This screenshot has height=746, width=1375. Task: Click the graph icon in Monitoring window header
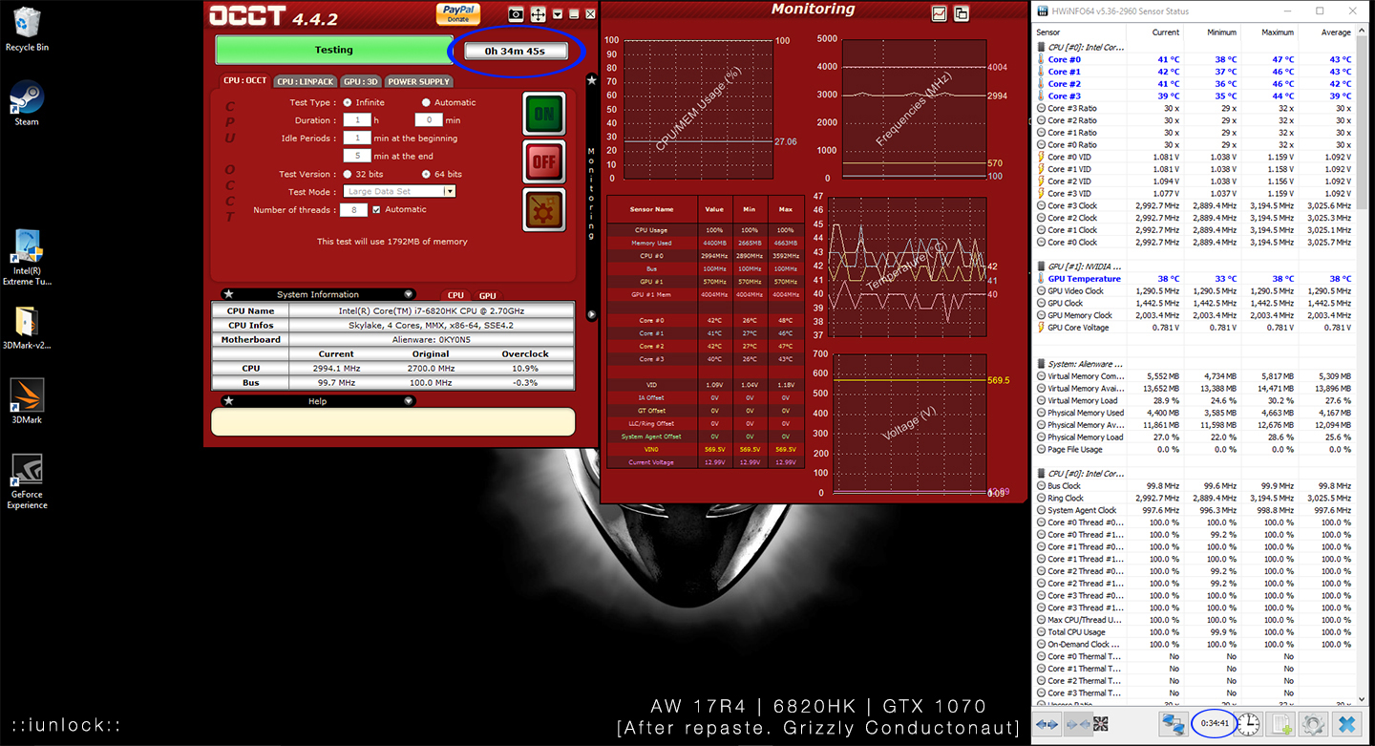pos(940,13)
